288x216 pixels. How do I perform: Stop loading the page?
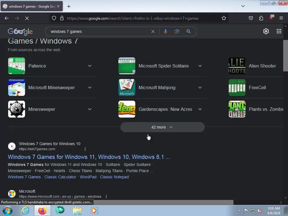27,18
